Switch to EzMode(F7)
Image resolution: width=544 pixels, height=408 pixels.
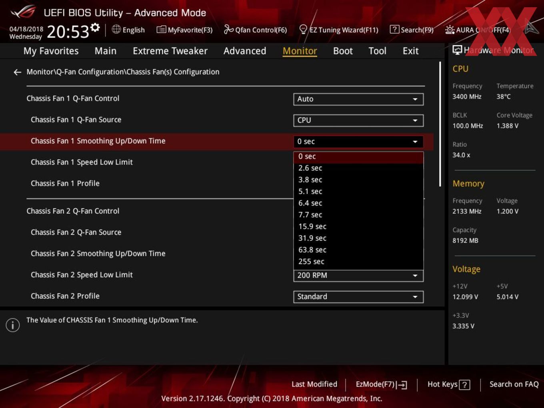click(x=381, y=384)
